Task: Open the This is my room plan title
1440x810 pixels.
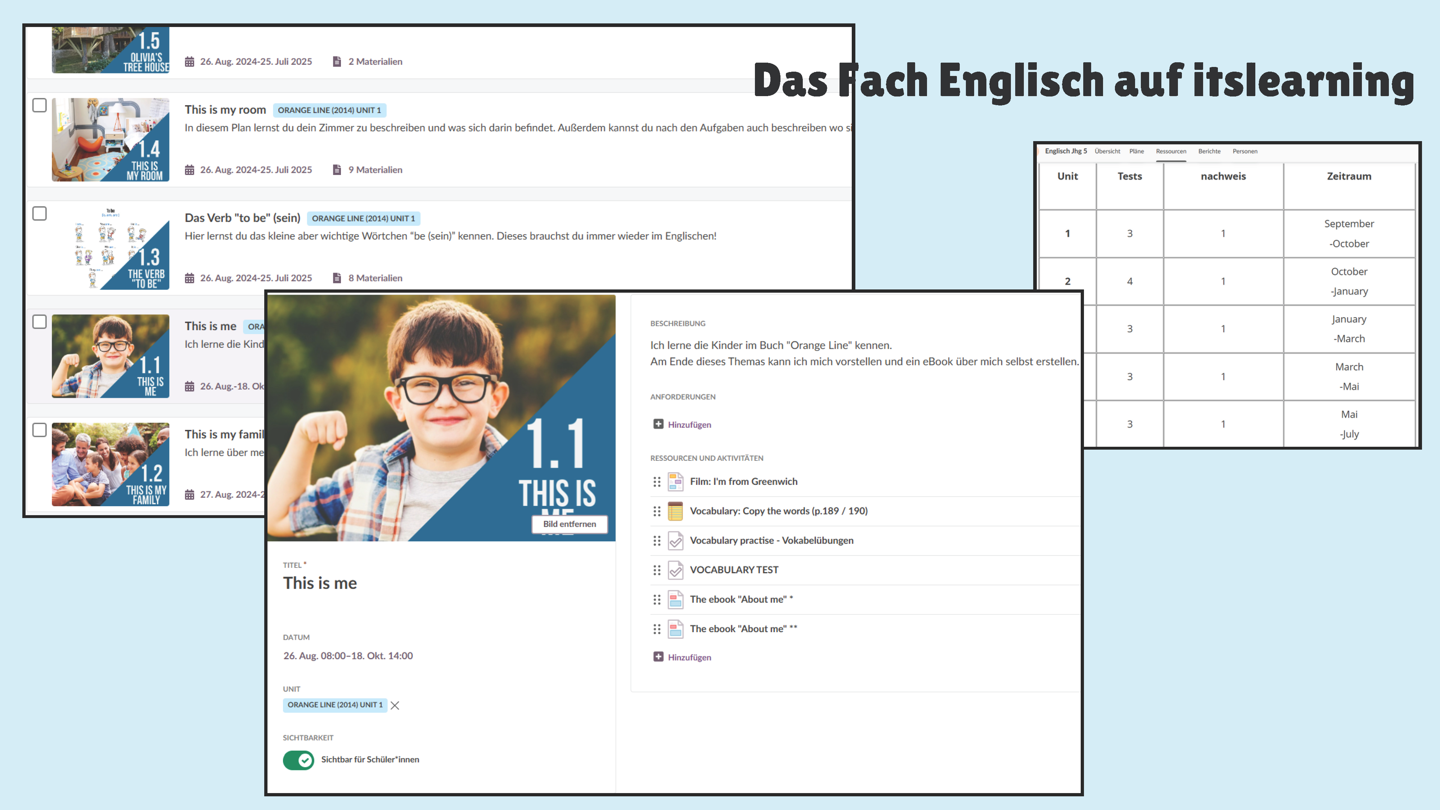Action: pos(225,110)
